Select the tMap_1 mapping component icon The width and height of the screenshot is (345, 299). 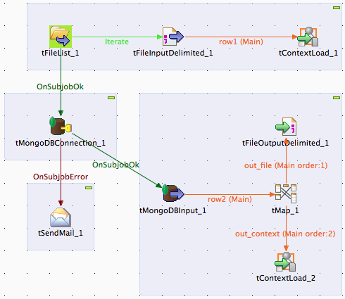286,193
